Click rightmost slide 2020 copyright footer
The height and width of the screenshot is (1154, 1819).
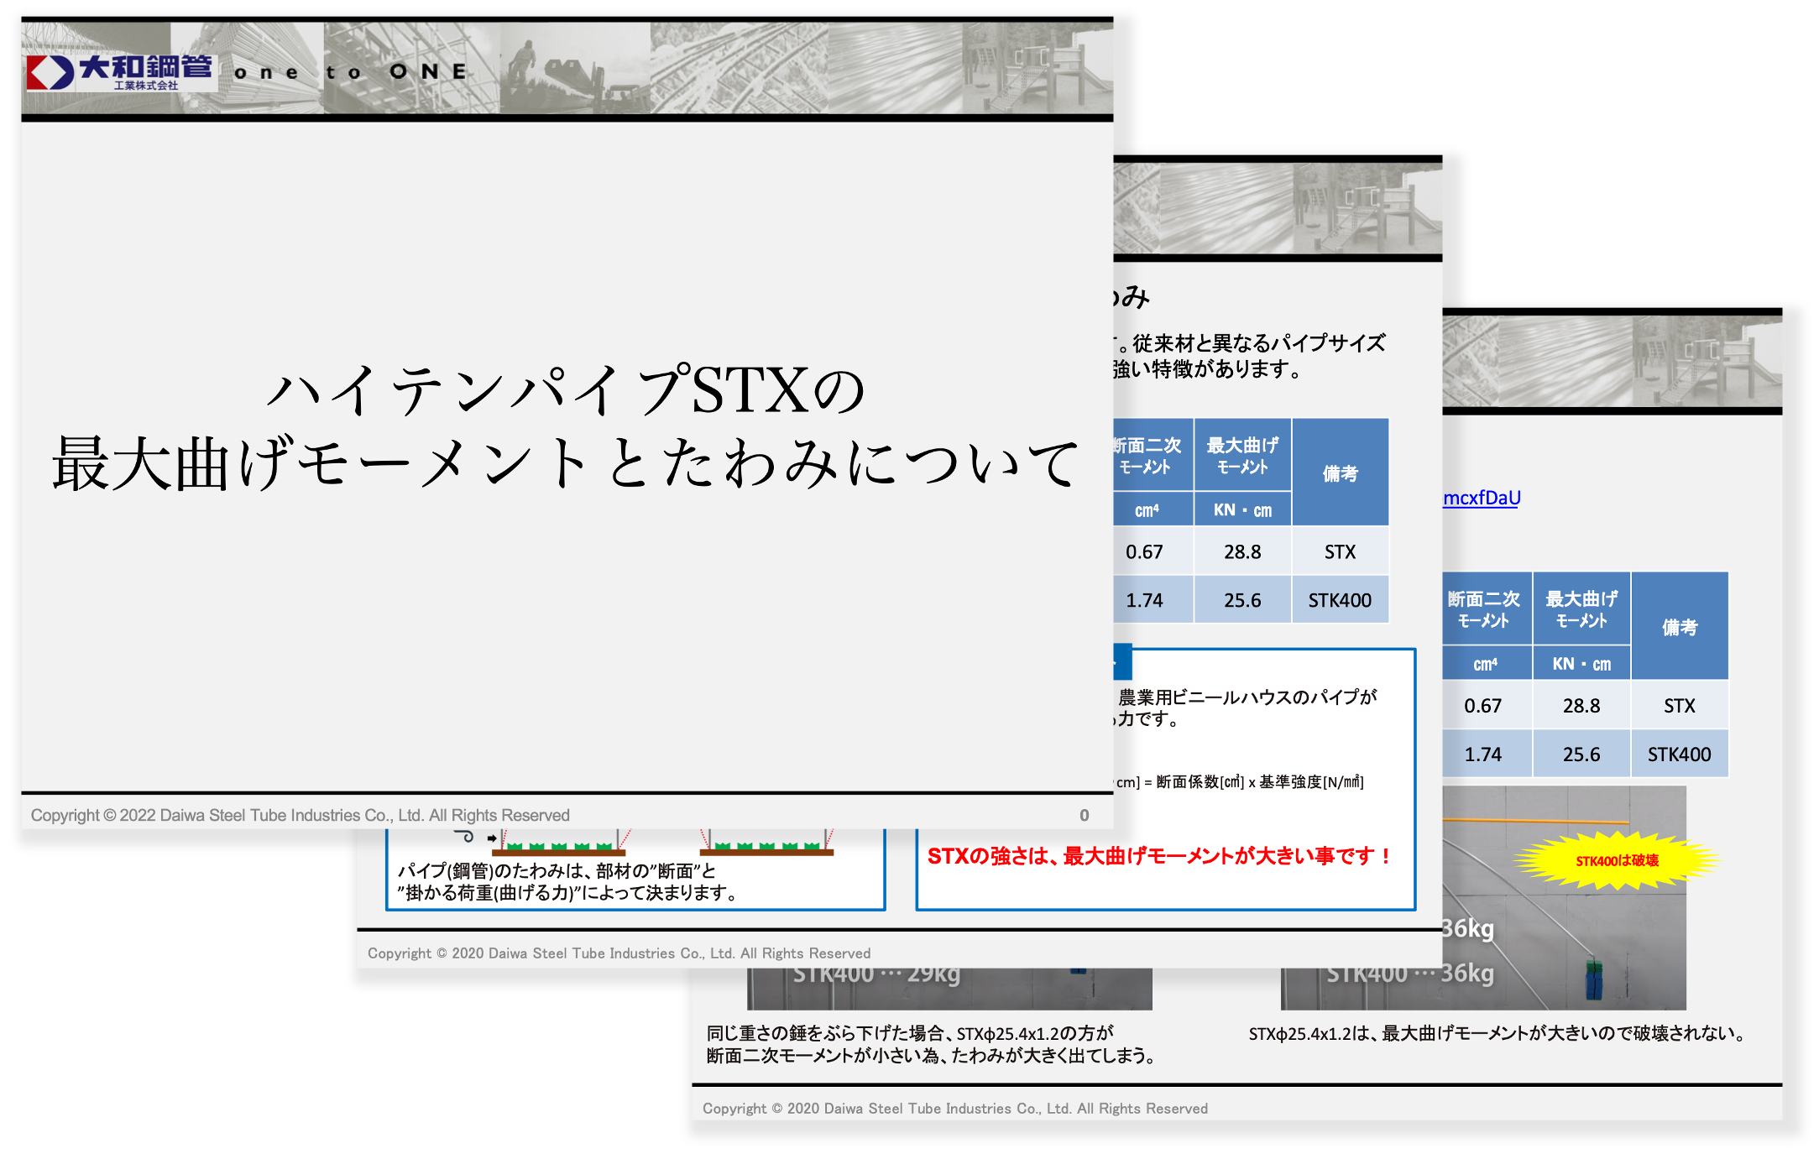click(955, 1109)
